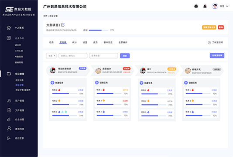Click red flame on 任务1 under 项目前期调研

click(x=59, y=90)
